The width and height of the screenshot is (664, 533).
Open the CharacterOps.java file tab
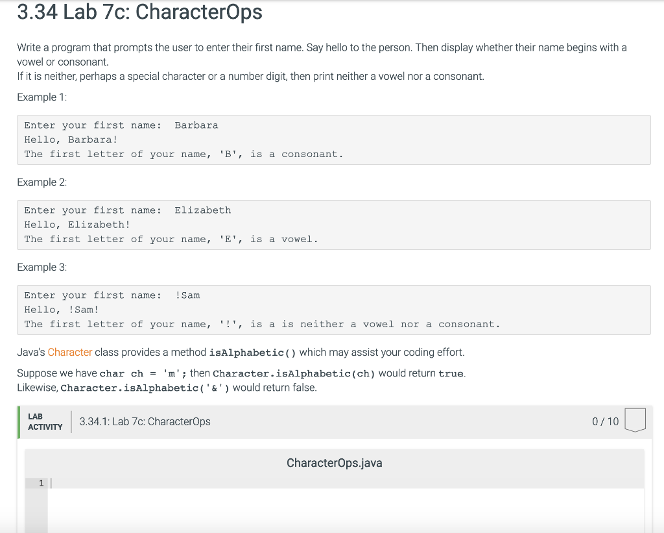click(x=334, y=463)
